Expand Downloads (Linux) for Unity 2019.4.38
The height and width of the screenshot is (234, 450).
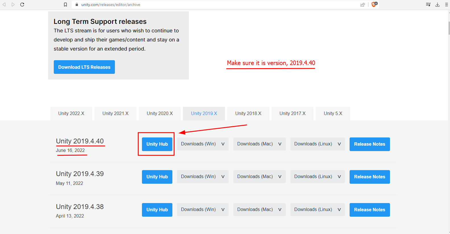point(318,210)
